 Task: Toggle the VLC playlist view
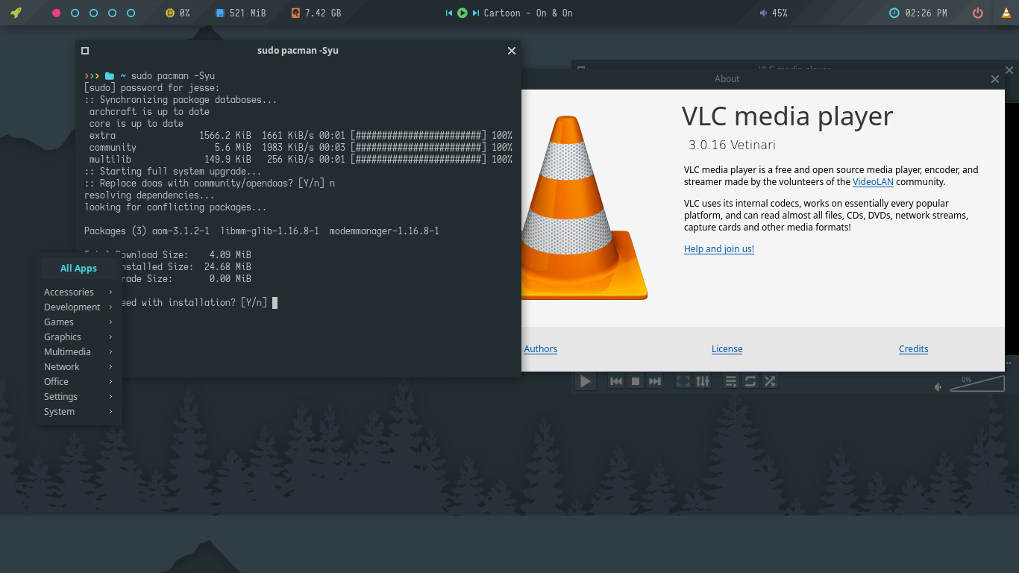(x=731, y=381)
